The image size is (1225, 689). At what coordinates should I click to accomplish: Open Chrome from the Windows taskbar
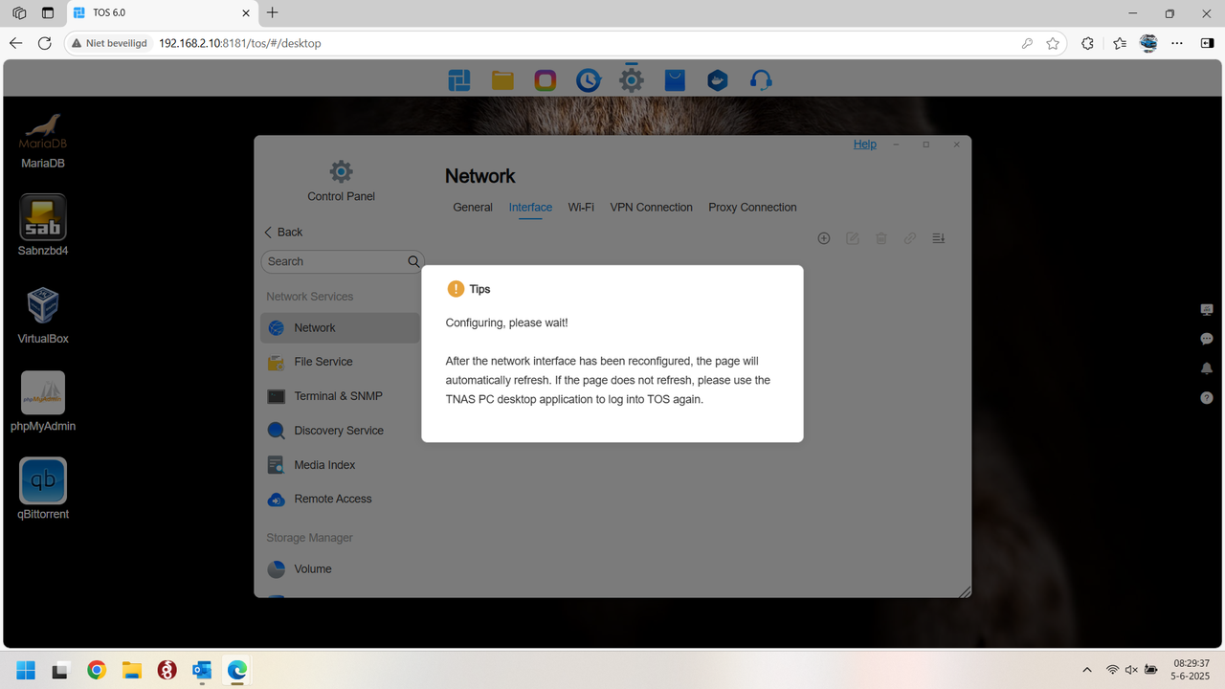97,669
